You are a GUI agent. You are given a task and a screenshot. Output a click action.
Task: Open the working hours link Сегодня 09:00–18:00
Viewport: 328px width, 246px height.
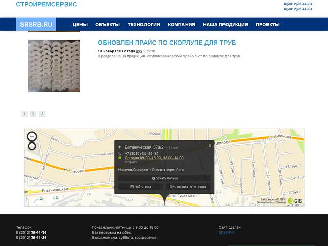coord(154,158)
